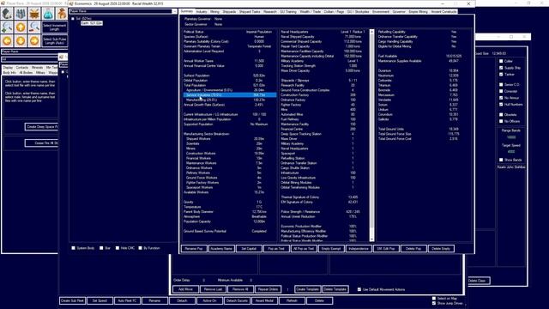Open the All Bodies tab in main window
Image resolution: width=549 pixels, height=309 pixels.
pos(26,72)
